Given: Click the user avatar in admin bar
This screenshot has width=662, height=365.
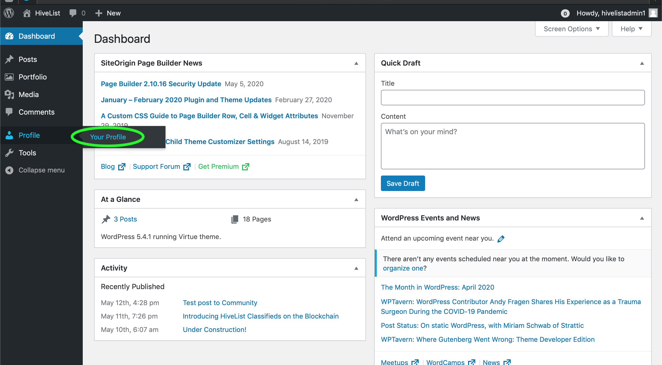Looking at the screenshot, I should (x=653, y=13).
